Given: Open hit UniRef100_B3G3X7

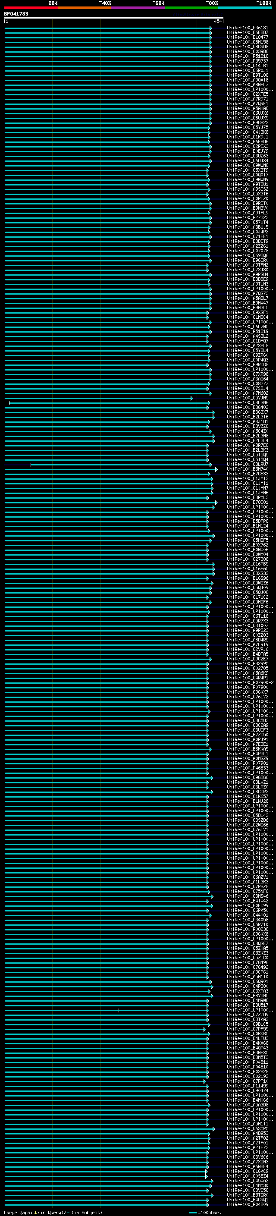Looking at the screenshot, I should pos(248,412).
